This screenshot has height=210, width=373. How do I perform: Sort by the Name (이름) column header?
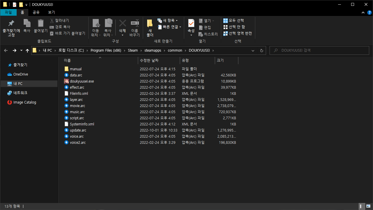[100, 60]
